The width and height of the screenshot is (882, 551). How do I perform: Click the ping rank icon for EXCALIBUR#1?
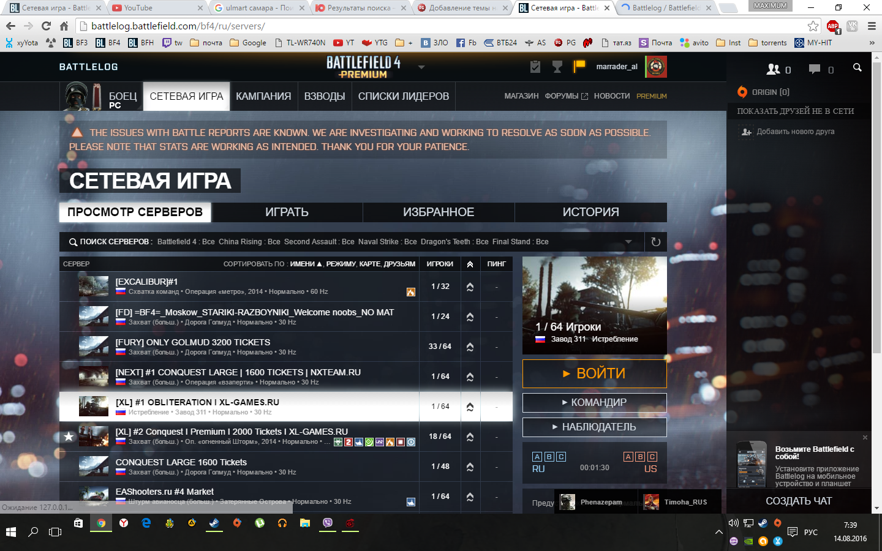(x=470, y=287)
